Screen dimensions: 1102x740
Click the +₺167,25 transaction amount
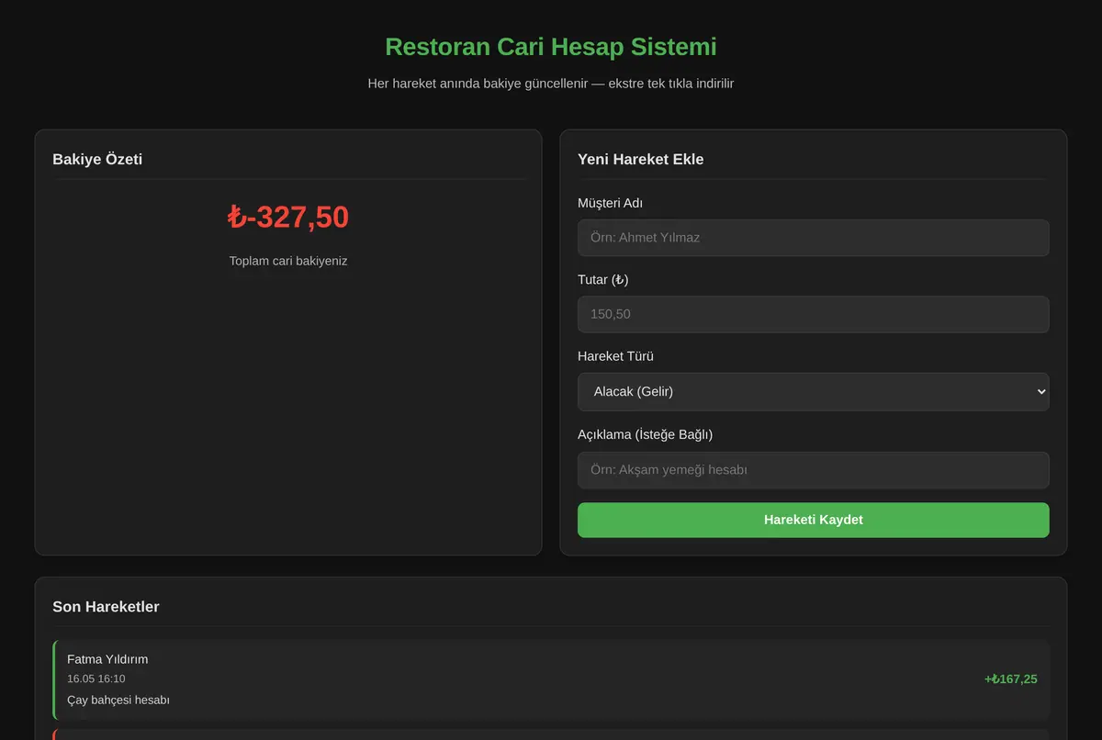(1010, 679)
